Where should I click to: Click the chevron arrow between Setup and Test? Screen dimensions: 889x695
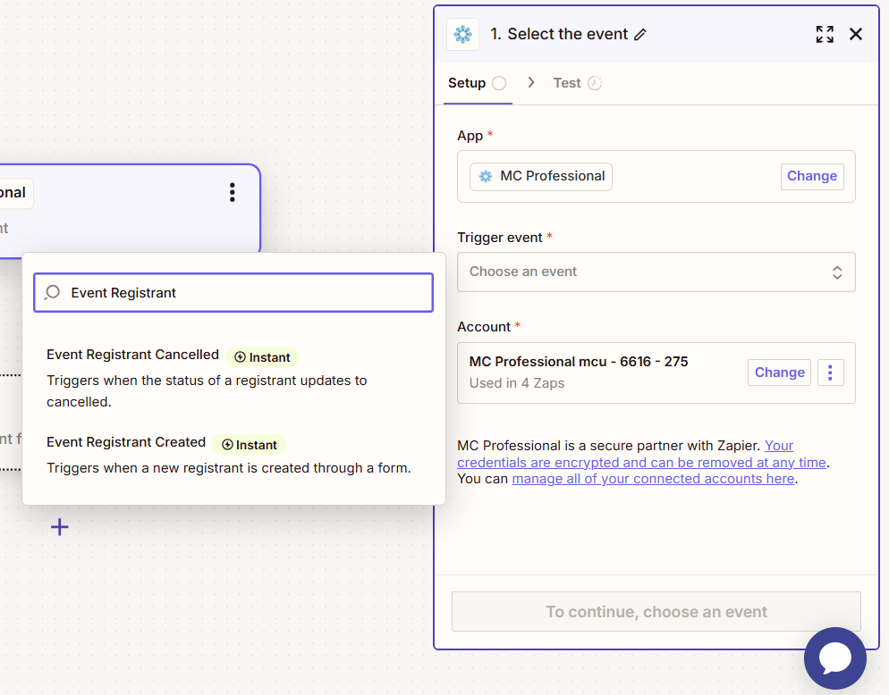click(530, 83)
